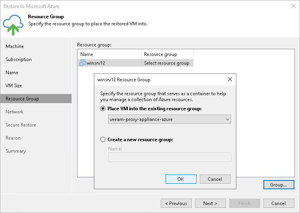Open the Reason wizard step
The image size is (300, 213).
[x=13, y=138]
